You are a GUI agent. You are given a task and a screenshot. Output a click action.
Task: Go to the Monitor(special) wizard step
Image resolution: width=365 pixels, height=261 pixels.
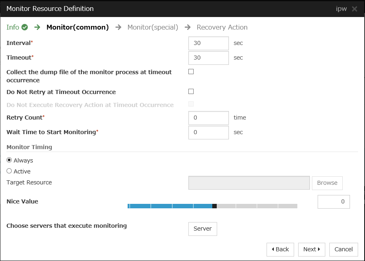(x=153, y=28)
